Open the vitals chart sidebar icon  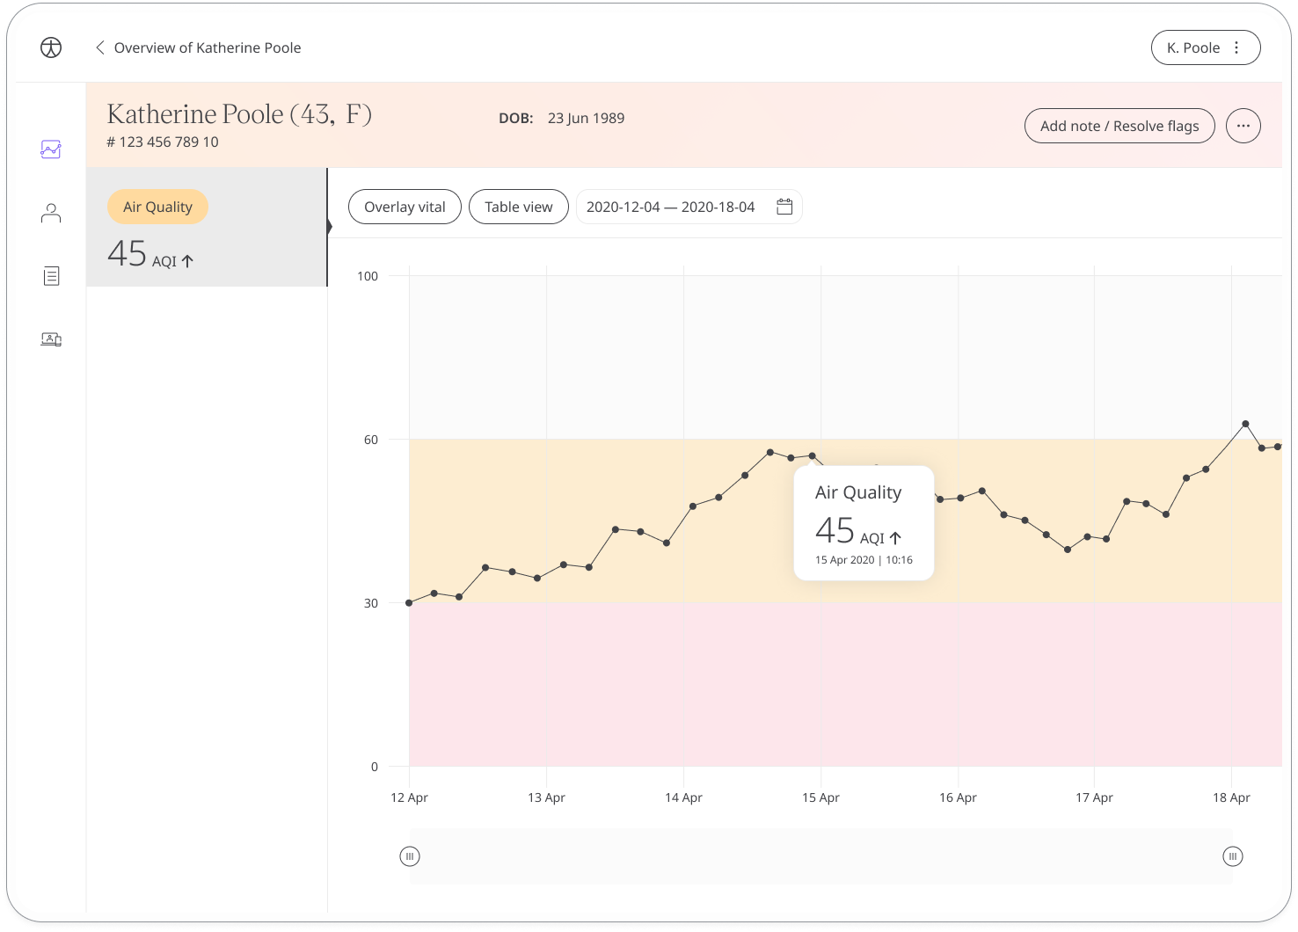tap(51, 149)
